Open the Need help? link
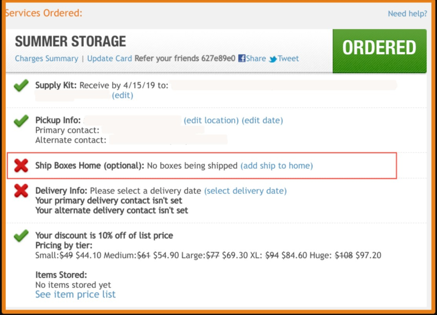Viewport: 437px width, 315px height. pos(407,13)
